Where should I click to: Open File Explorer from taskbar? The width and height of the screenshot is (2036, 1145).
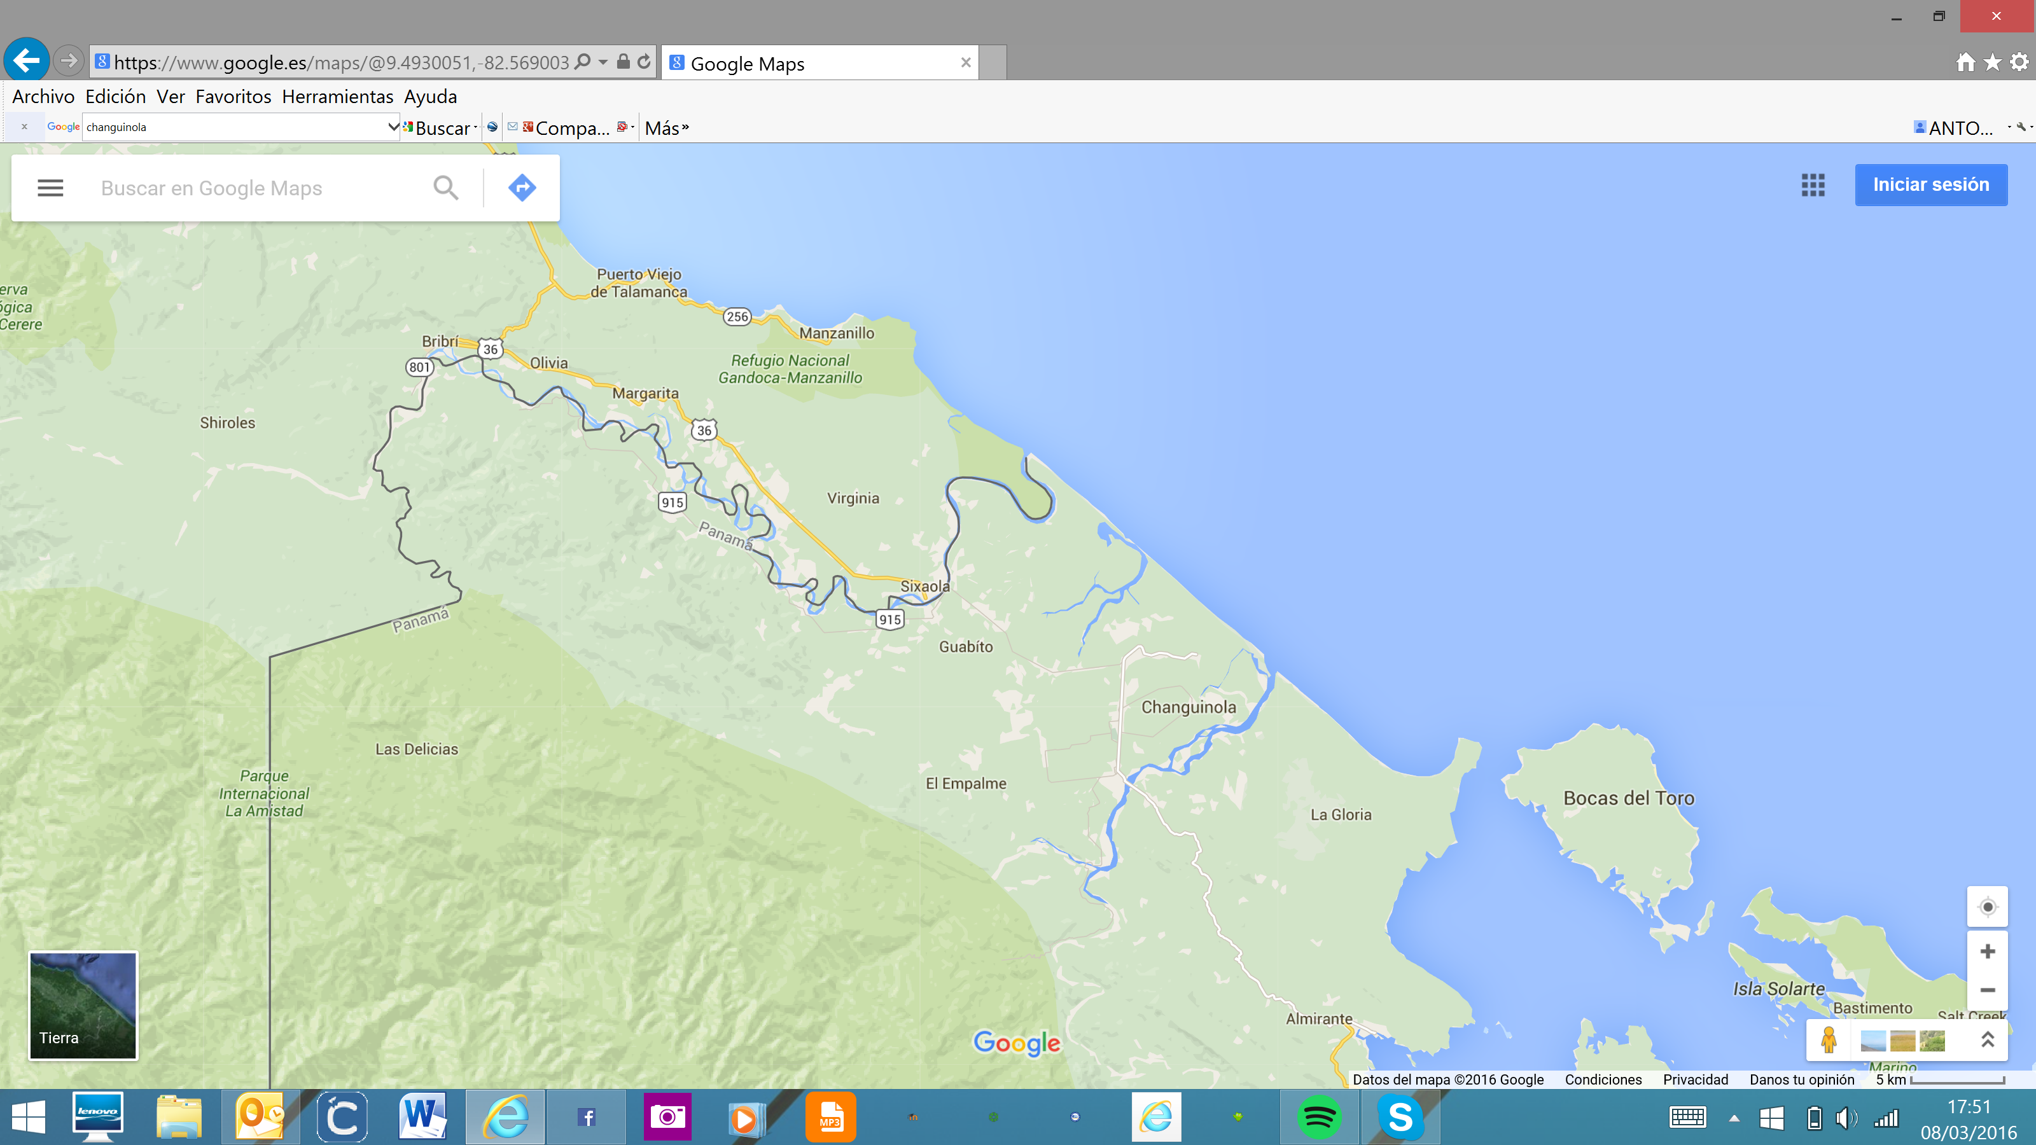[179, 1118]
